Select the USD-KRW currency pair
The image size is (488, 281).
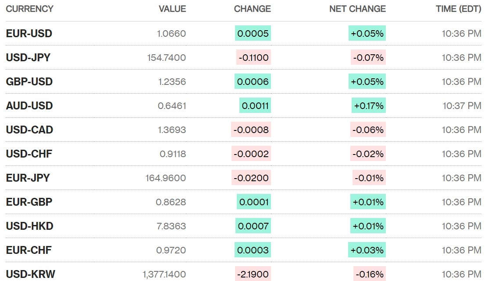(30, 274)
